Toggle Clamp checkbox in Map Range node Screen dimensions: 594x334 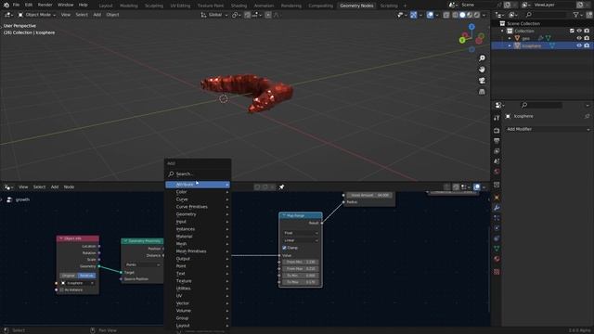(x=284, y=248)
